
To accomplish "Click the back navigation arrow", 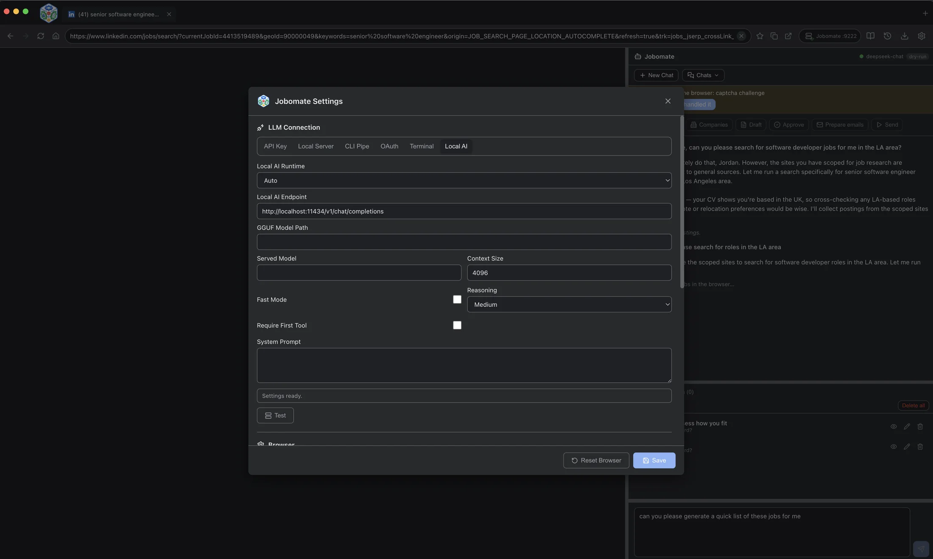I will pyautogui.click(x=11, y=36).
